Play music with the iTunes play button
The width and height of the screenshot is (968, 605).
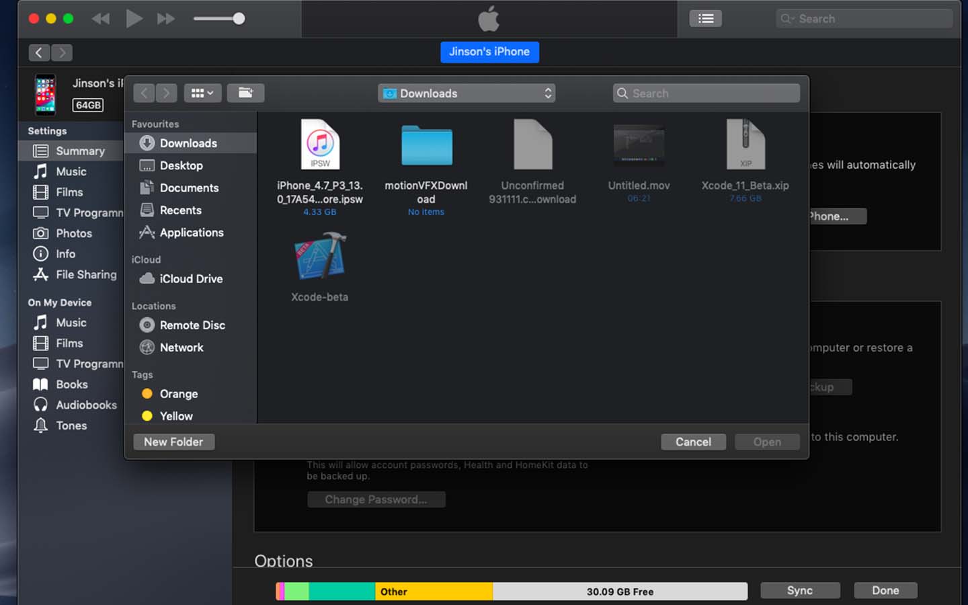(x=134, y=18)
